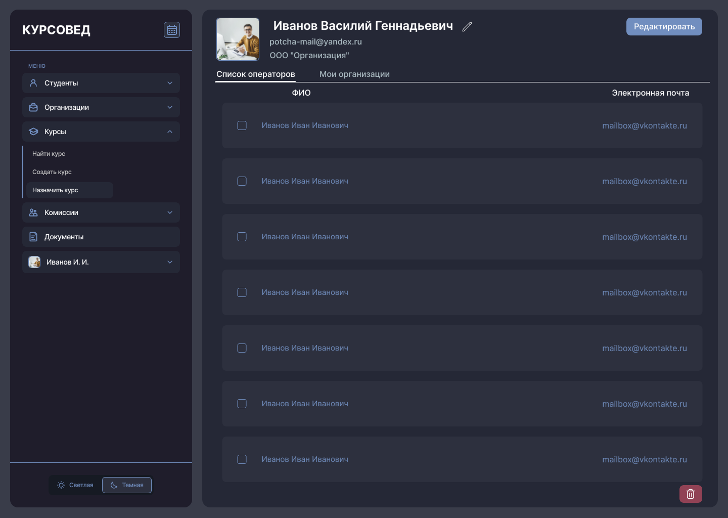Viewport: 728px width, 518px height.
Task: Check the first operator row checkbox
Action: tap(242, 125)
